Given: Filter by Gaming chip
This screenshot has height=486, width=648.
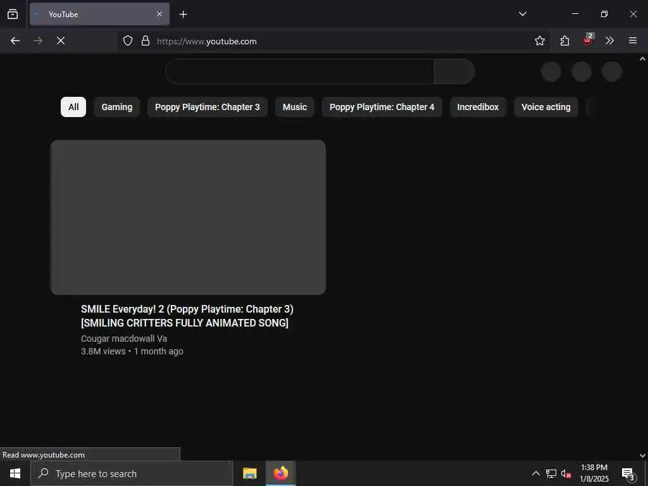Looking at the screenshot, I should 117,107.
